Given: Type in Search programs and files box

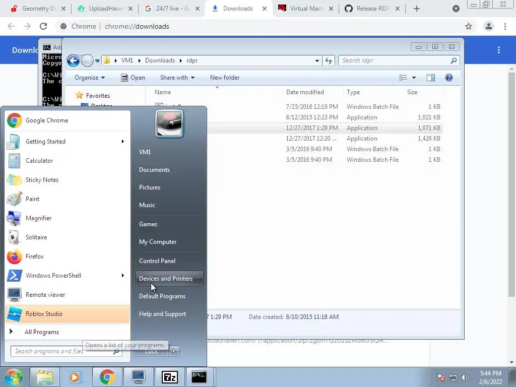Looking at the screenshot, I should click(x=66, y=351).
